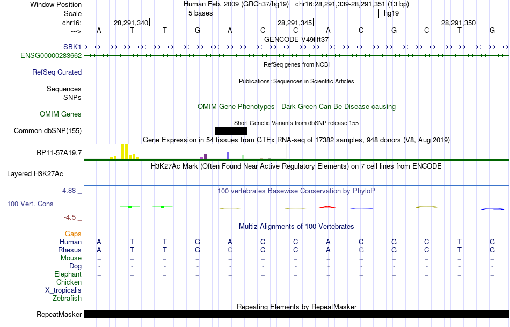The height and width of the screenshot is (327, 510).
Task: Click the blue GTEx expression bar
Action: pyautogui.click(x=228, y=156)
